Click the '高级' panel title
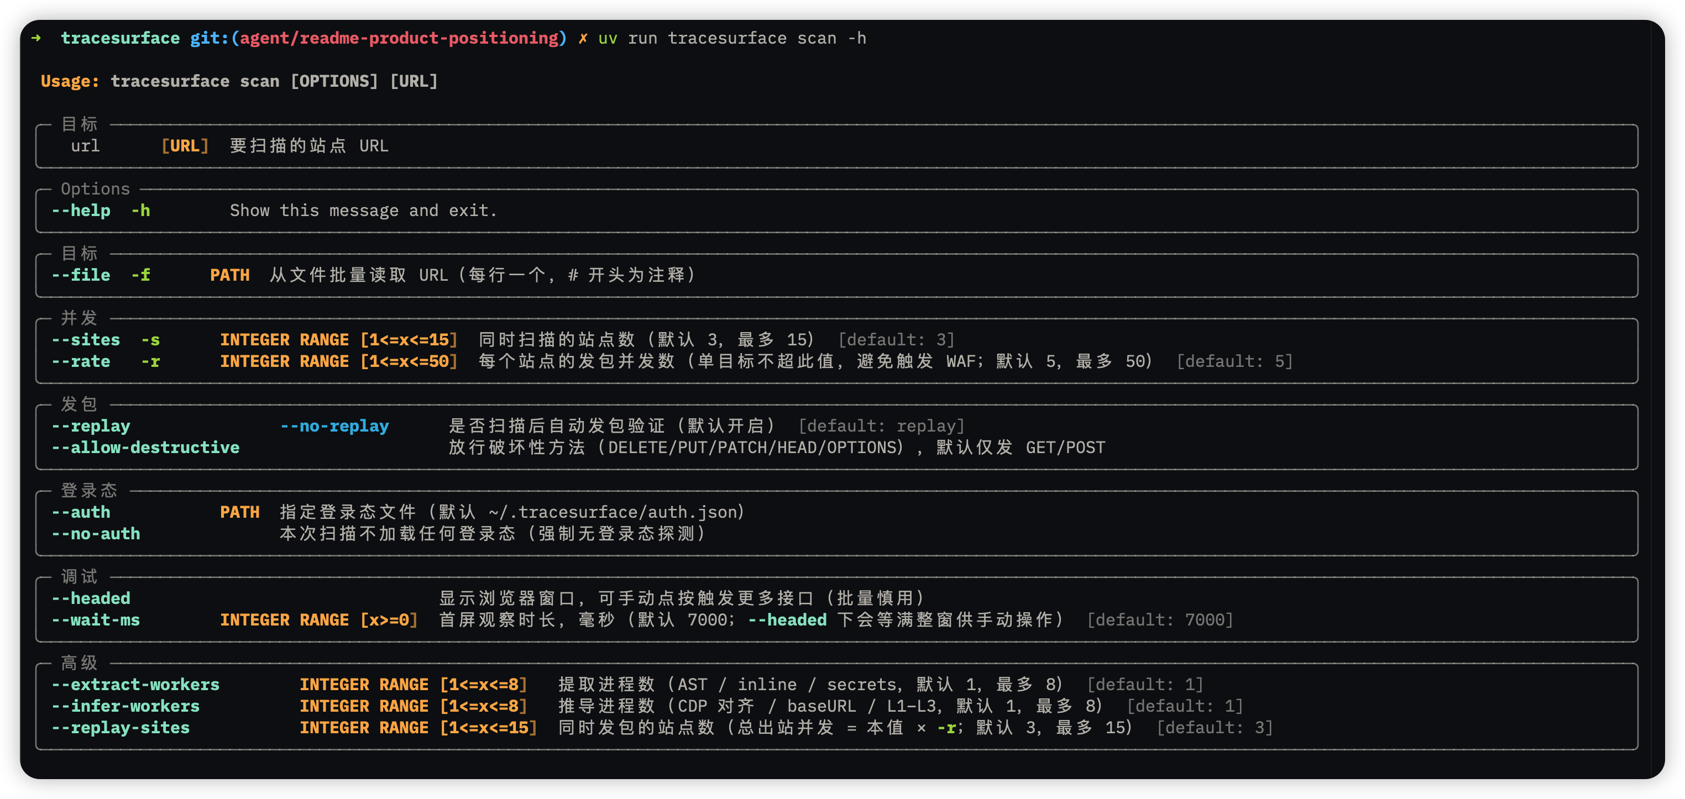Image resolution: width=1685 pixels, height=799 pixels. pos(79,664)
